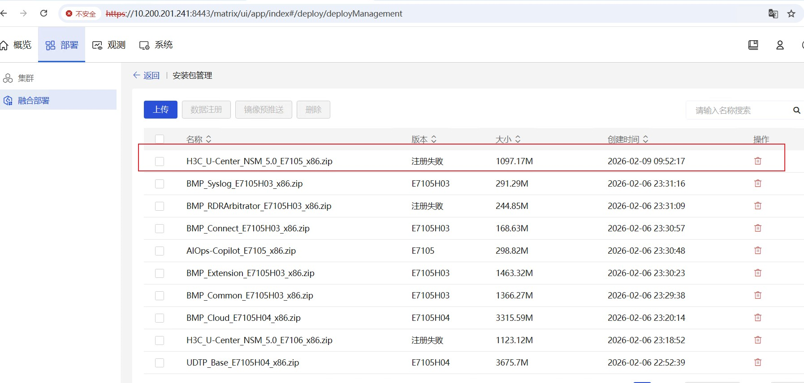The image size is (804, 383).
Task: Toggle the select-all checkbox in table header
Action: (160, 139)
